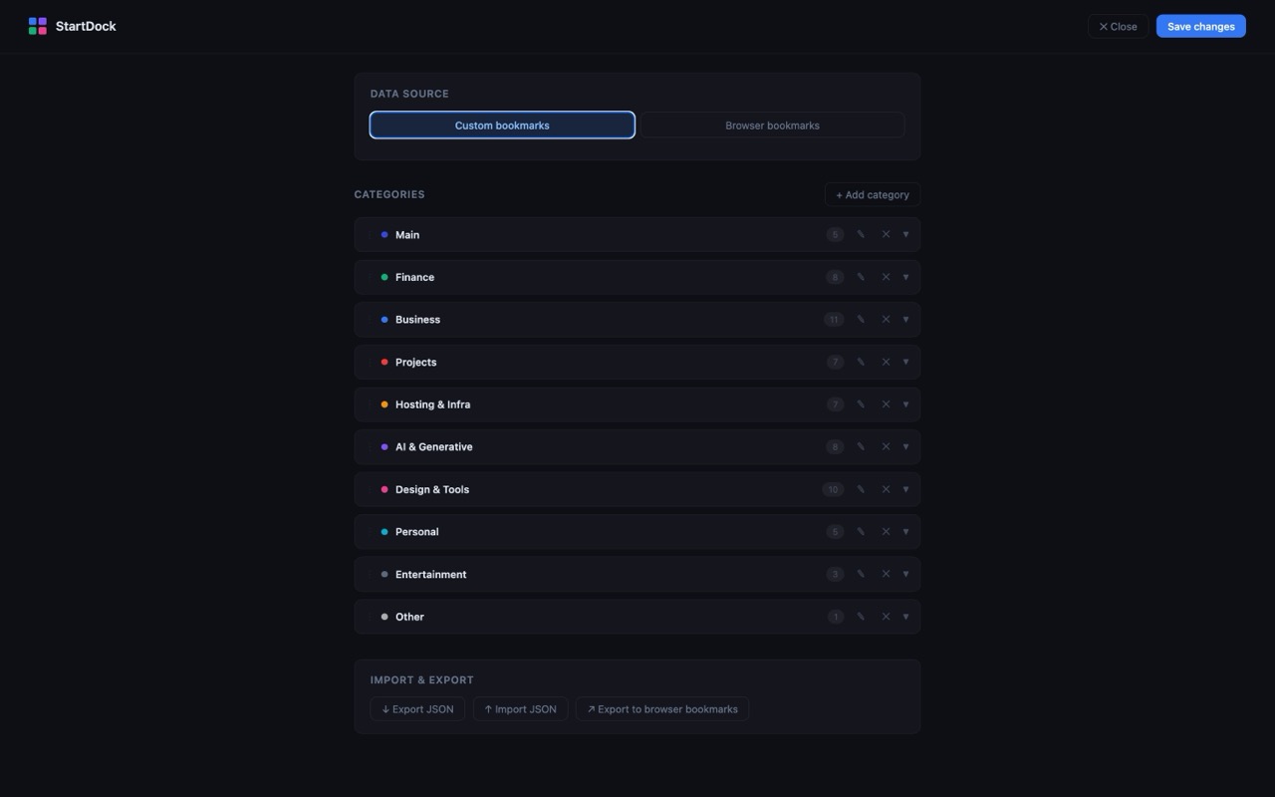Edit the Projects category with the pencil icon
Screen dimensions: 1275x797
[x=861, y=362]
